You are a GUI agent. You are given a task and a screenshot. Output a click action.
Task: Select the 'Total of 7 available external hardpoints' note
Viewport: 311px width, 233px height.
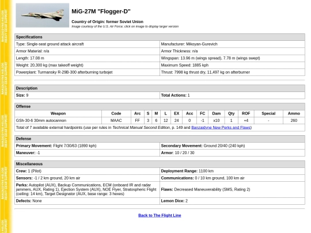click(160, 128)
